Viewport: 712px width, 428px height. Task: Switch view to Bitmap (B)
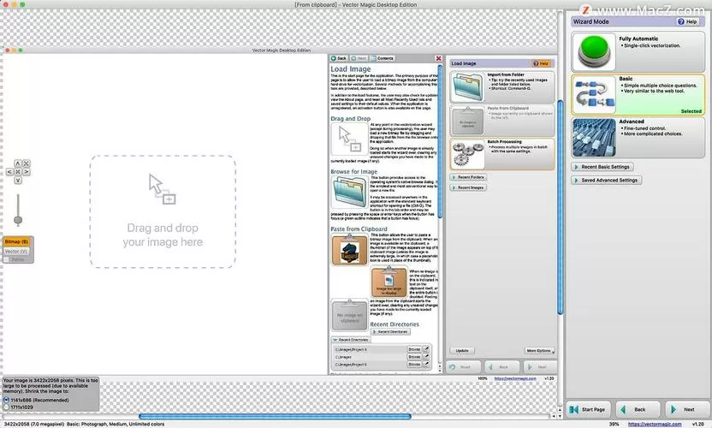pyautogui.click(x=17, y=241)
